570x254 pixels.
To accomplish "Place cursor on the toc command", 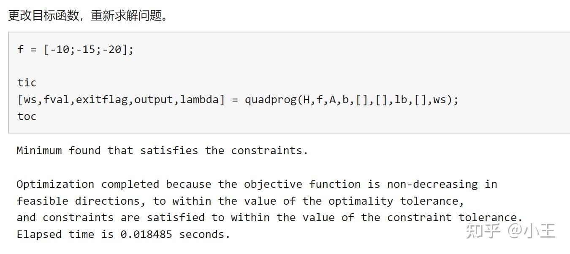I will [27, 116].
